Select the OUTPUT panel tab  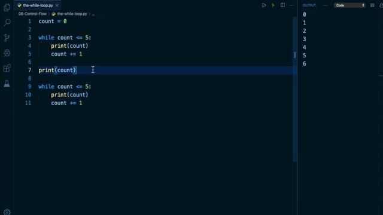tap(309, 5)
